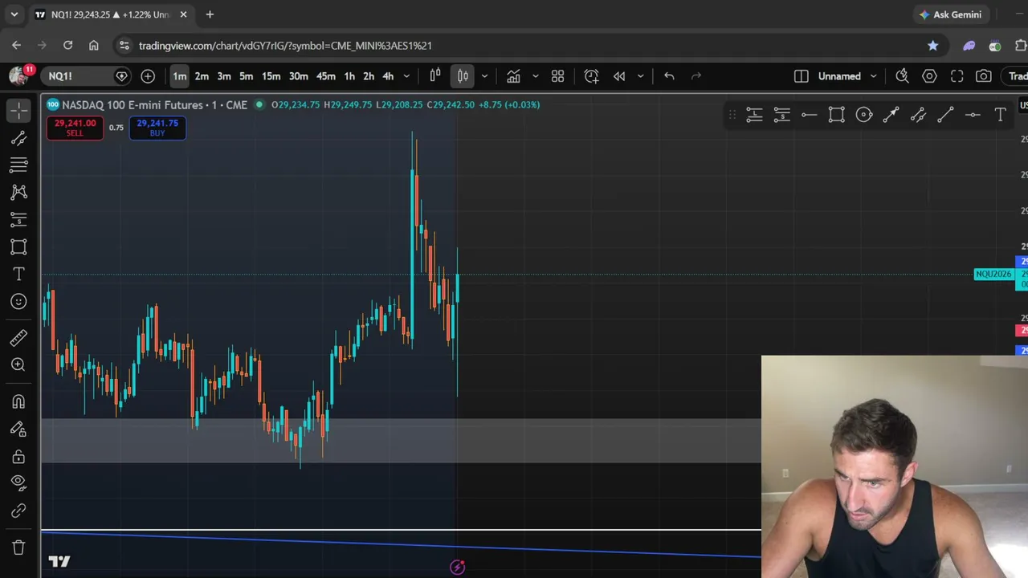The width and height of the screenshot is (1028, 578).
Task: Switch to the 3m timeframe
Action: click(x=224, y=76)
